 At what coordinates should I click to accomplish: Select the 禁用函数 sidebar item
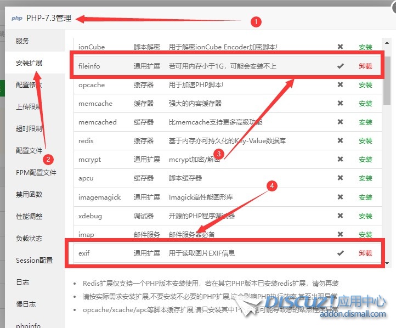[x=29, y=195]
